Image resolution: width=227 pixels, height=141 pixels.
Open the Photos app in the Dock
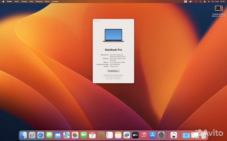[x=75, y=135]
